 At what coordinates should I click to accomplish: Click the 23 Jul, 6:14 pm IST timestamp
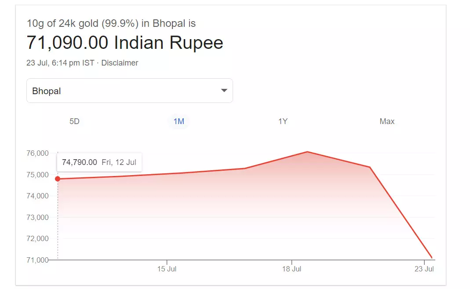(60, 63)
